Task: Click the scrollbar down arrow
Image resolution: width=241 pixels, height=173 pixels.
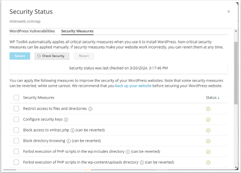Action: (x=236, y=167)
